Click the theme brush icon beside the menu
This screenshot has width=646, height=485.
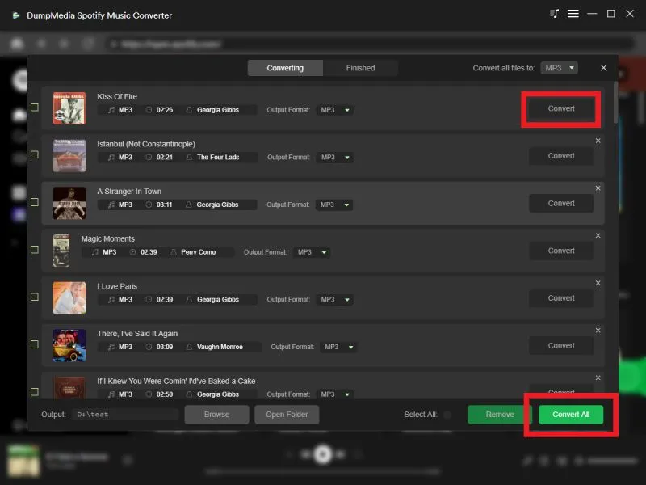click(553, 14)
